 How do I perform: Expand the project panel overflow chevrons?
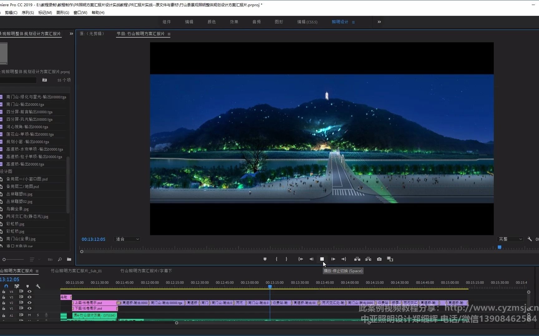tap(71, 34)
